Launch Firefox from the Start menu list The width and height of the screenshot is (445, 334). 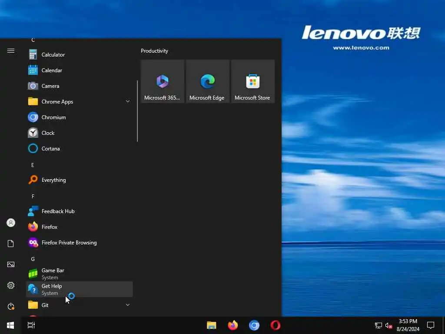pyautogui.click(x=80, y=227)
